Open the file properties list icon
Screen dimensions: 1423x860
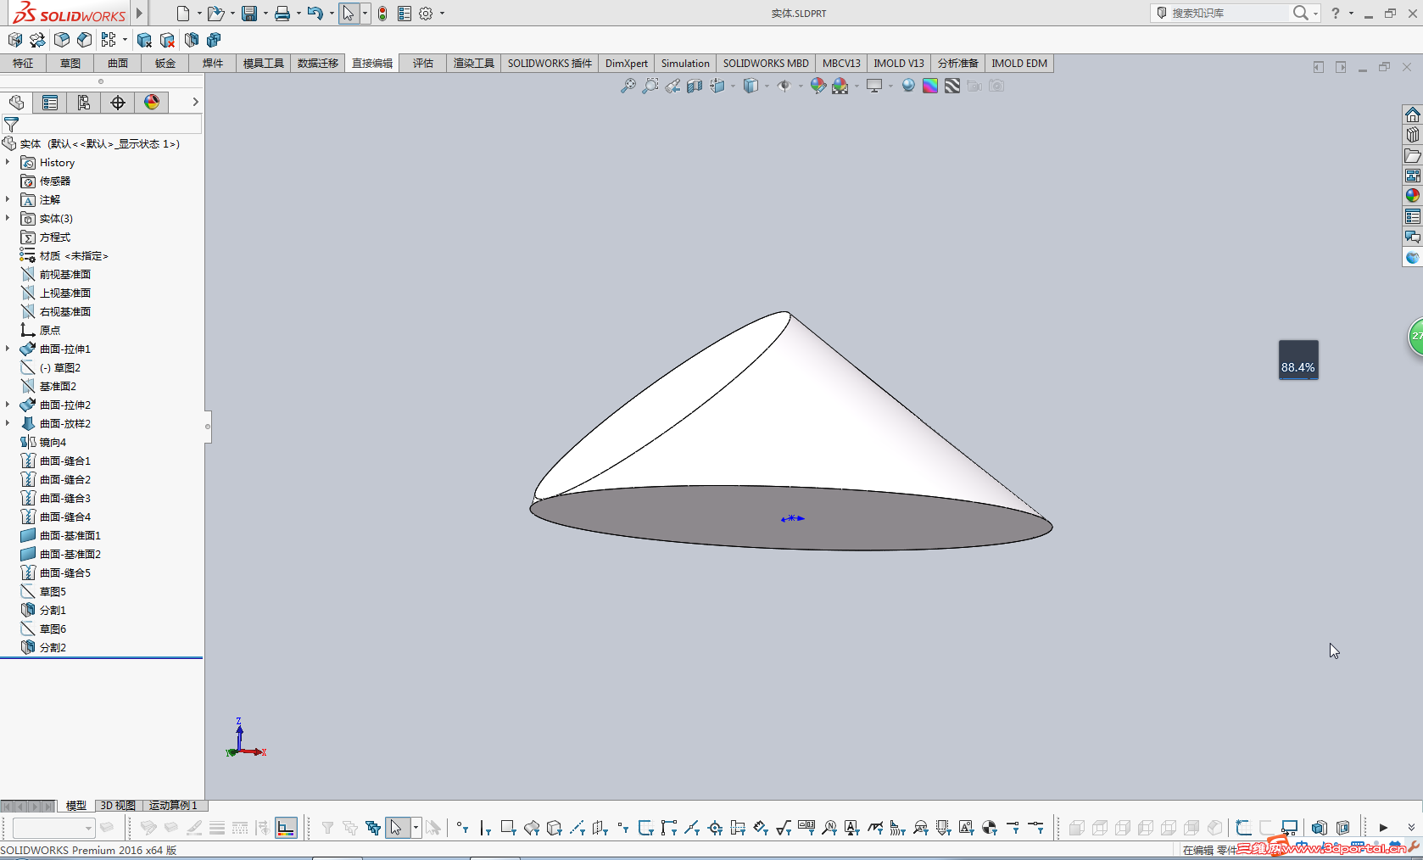coord(405,14)
